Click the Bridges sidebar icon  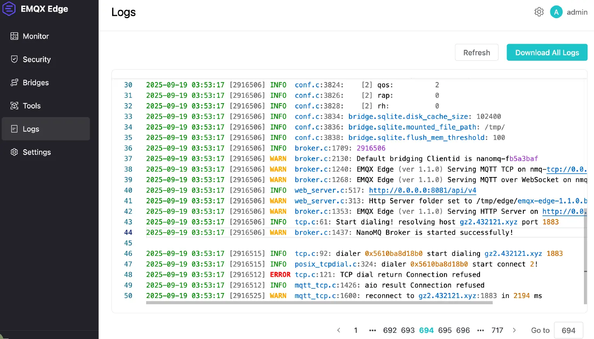pos(14,82)
